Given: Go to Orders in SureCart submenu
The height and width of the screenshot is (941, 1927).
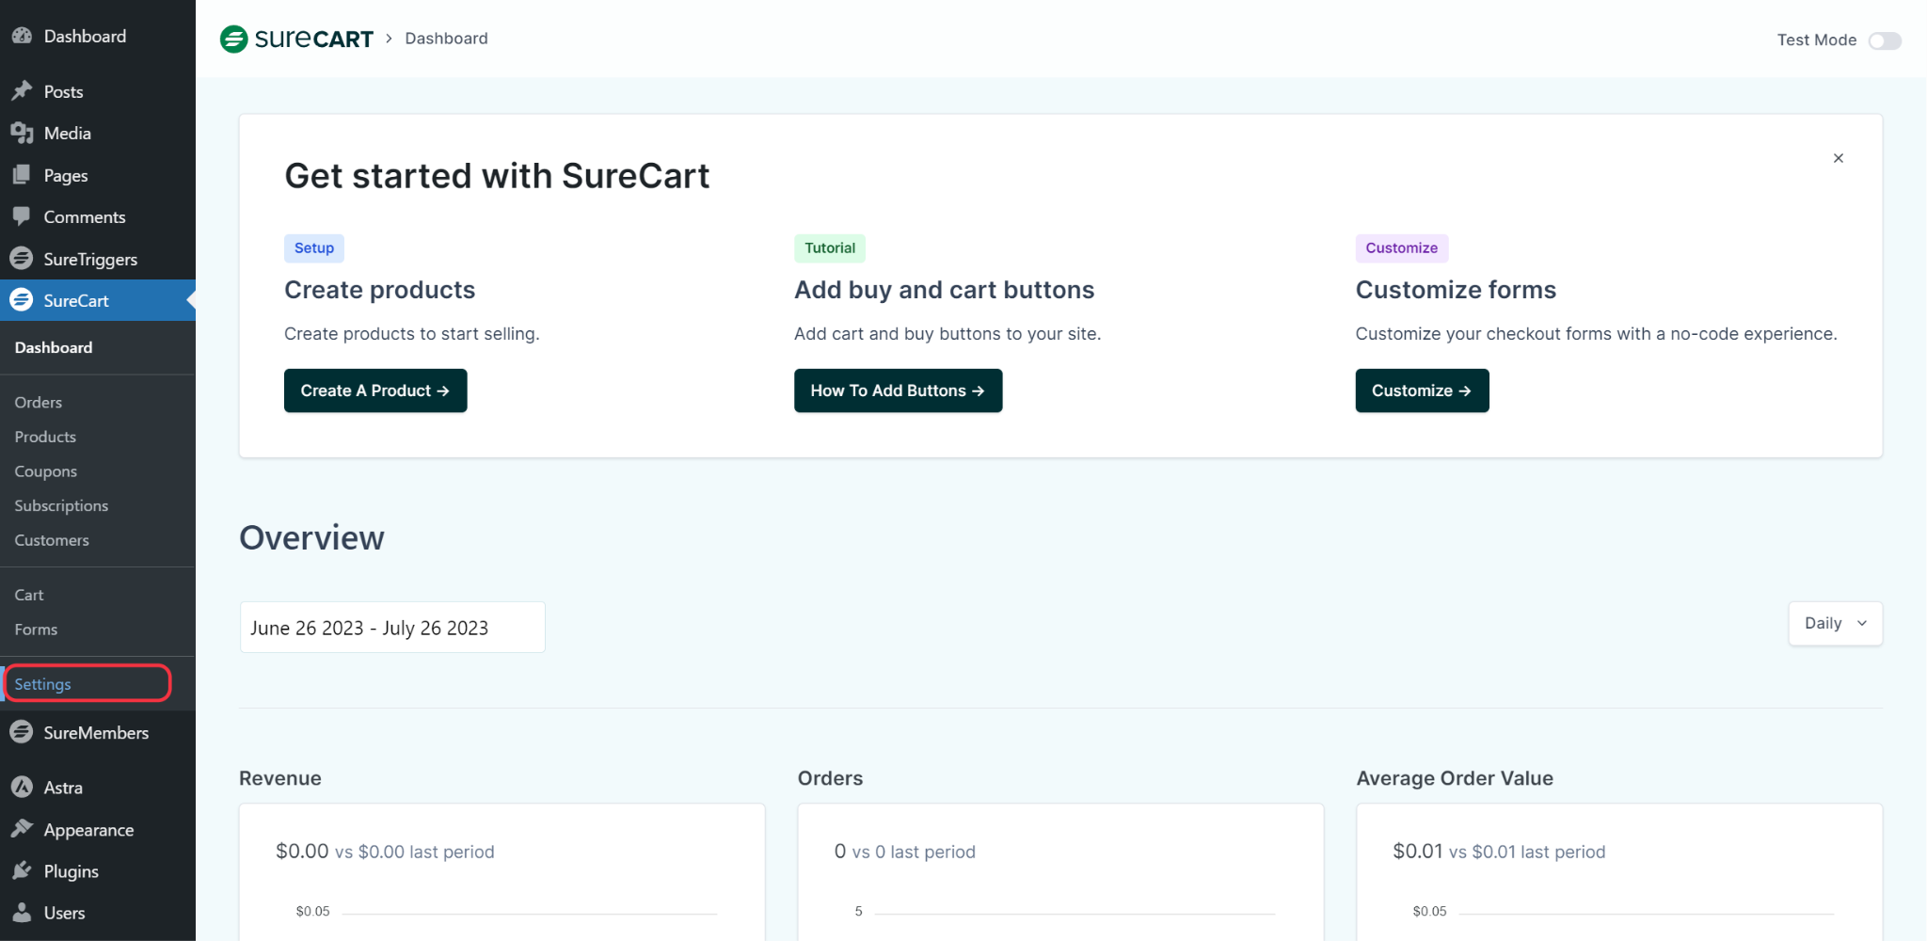Looking at the screenshot, I should click(39, 402).
